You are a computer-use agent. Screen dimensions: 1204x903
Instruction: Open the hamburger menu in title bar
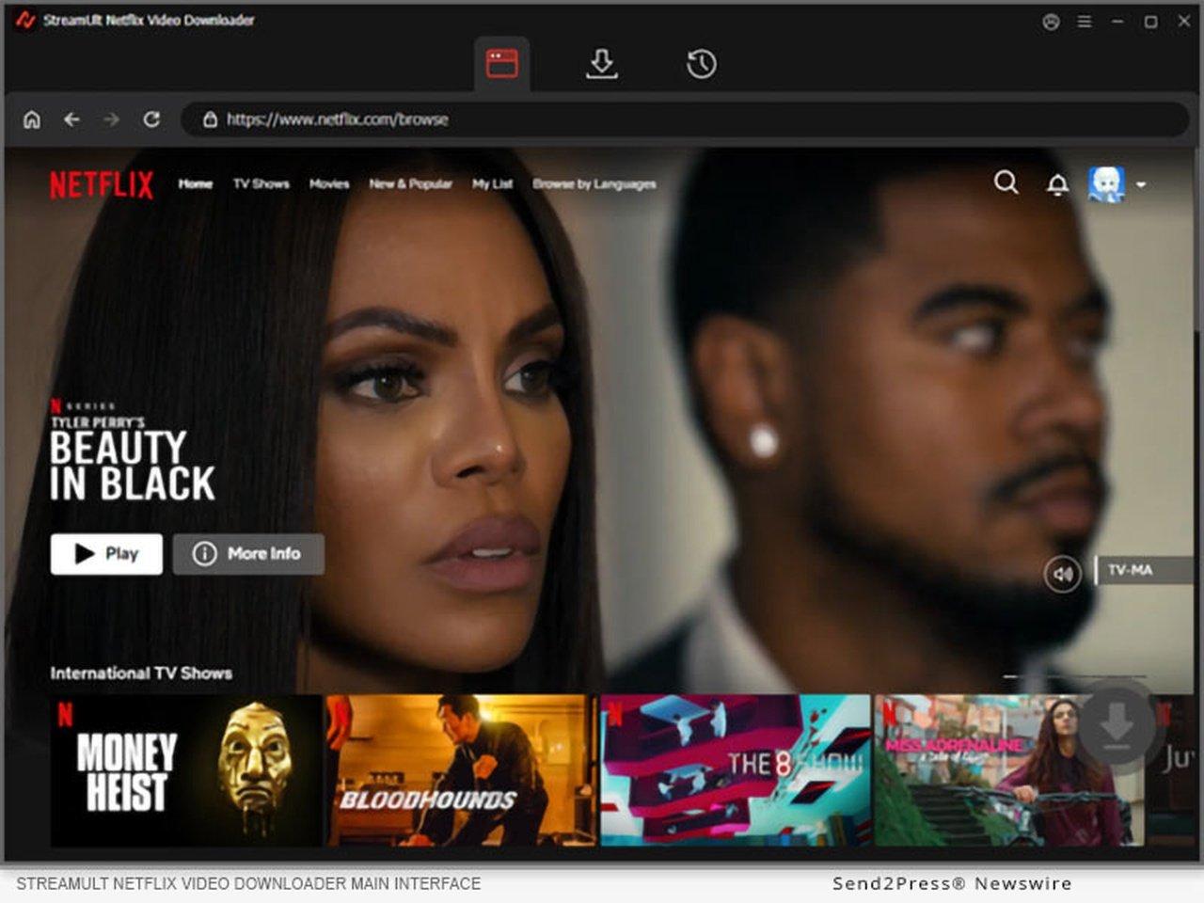[1084, 20]
